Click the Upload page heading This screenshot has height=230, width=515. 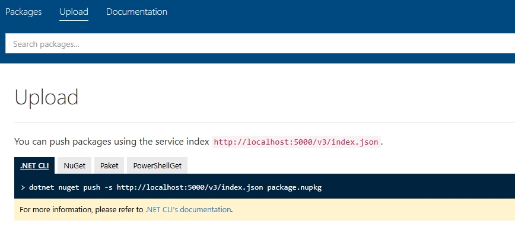pyautogui.click(x=46, y=97)
